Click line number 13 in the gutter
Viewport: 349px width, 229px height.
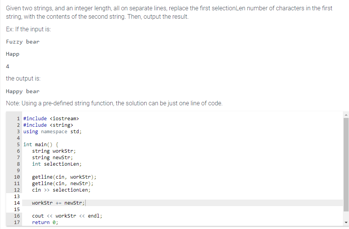(17, 197)
